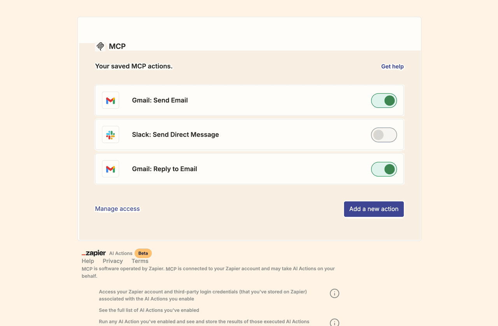Screen dimensions: 498x326
Task: Open the Privacy footer link
Action: pyautogui.click(x=113, y=261)
